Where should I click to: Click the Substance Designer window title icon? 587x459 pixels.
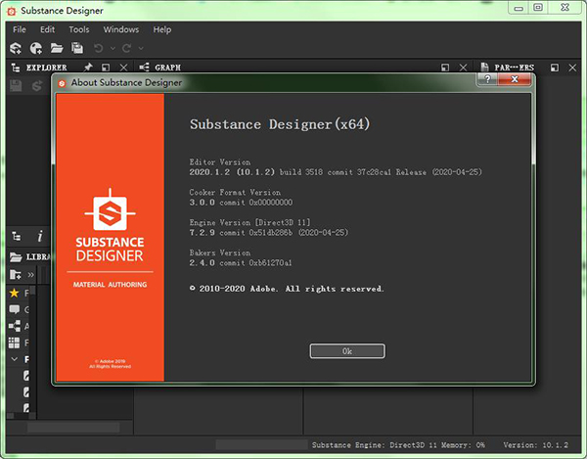[x=12, y=11]
